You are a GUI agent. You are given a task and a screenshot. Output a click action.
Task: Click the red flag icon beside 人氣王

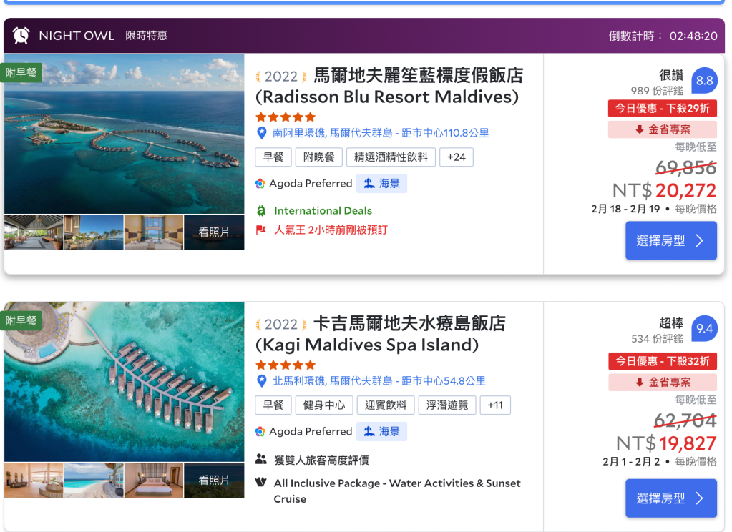coord(261,230)
